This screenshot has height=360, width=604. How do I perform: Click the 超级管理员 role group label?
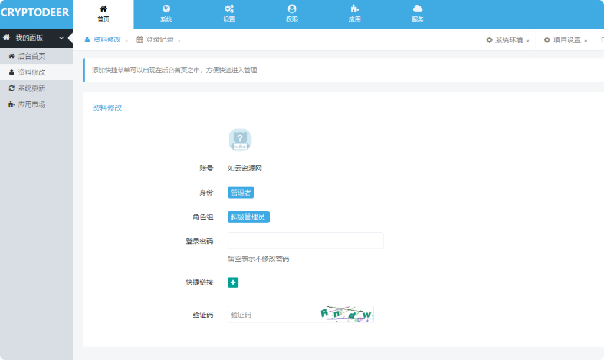[248, 216]
